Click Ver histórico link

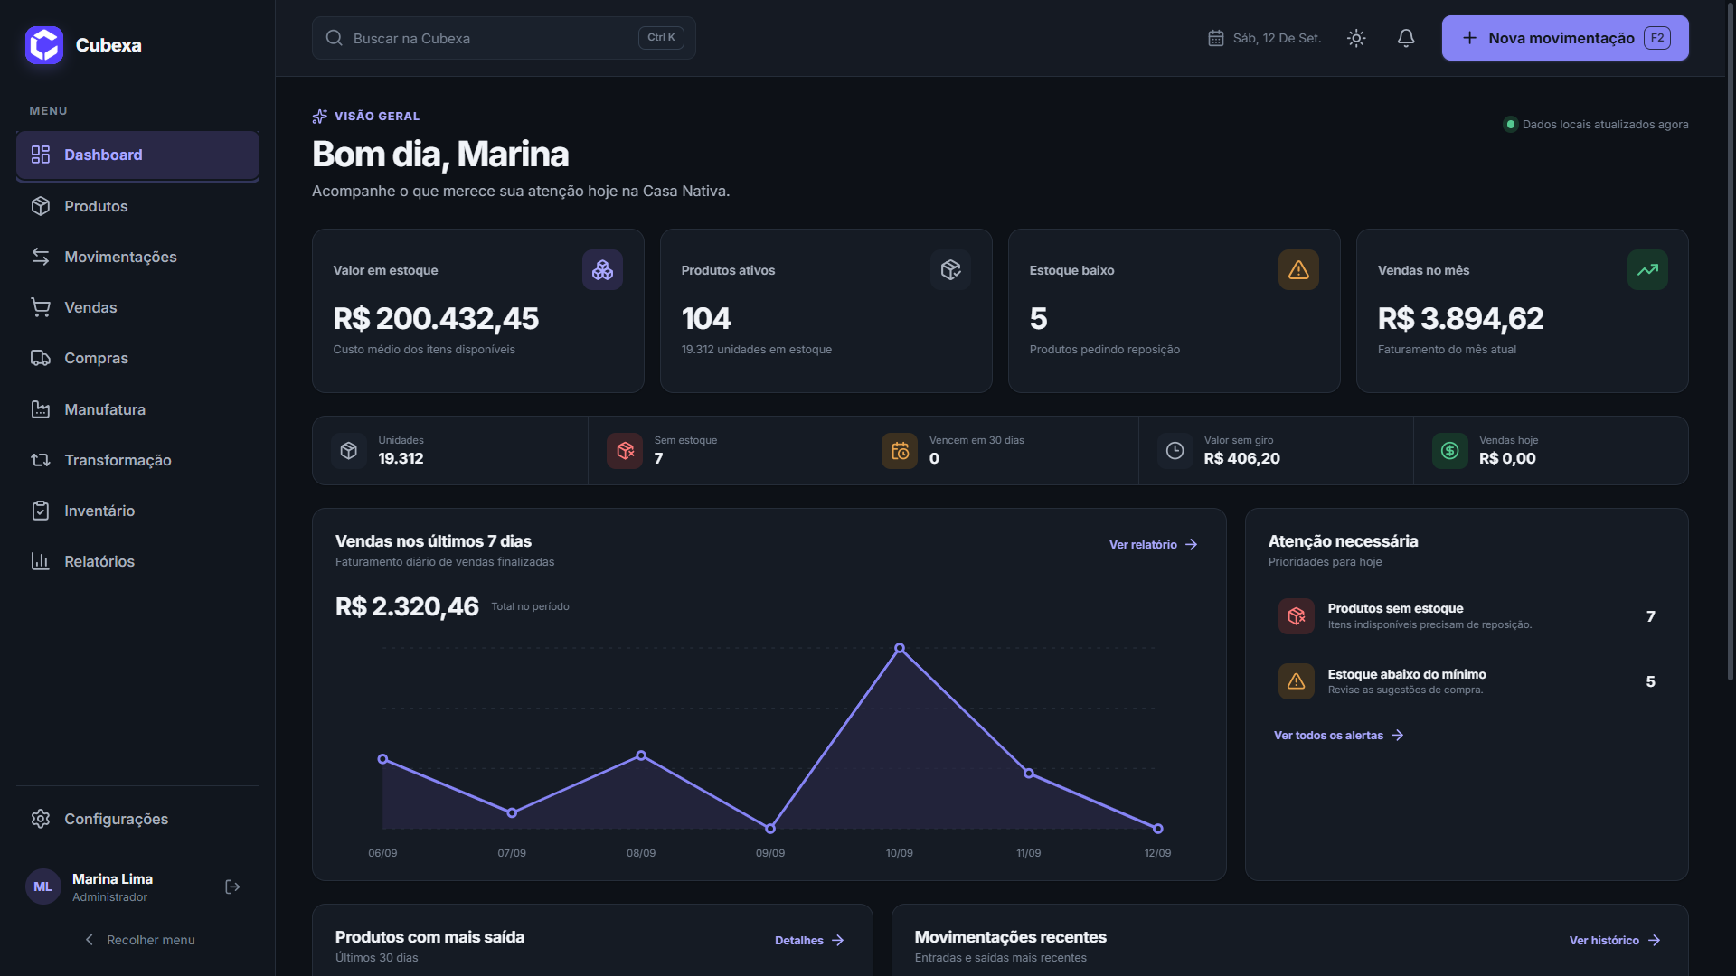pyautogui.click(x=1615, y=940)
